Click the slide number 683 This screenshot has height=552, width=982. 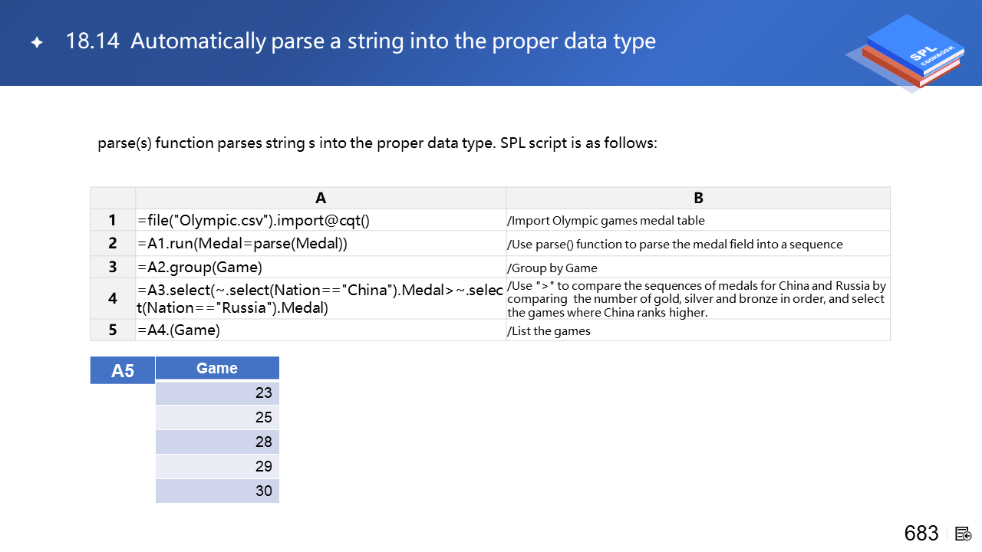(x=921, y=534)
